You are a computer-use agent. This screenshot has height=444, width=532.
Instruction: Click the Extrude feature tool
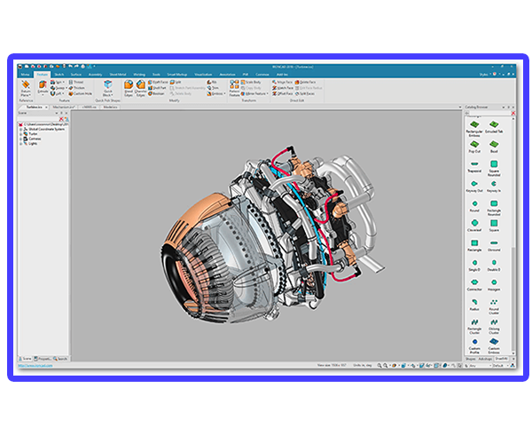pyautogui.click(x=44, y=86)
